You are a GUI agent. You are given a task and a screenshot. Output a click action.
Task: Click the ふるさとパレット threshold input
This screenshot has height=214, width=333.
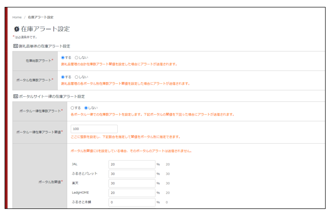pos(132,174)
